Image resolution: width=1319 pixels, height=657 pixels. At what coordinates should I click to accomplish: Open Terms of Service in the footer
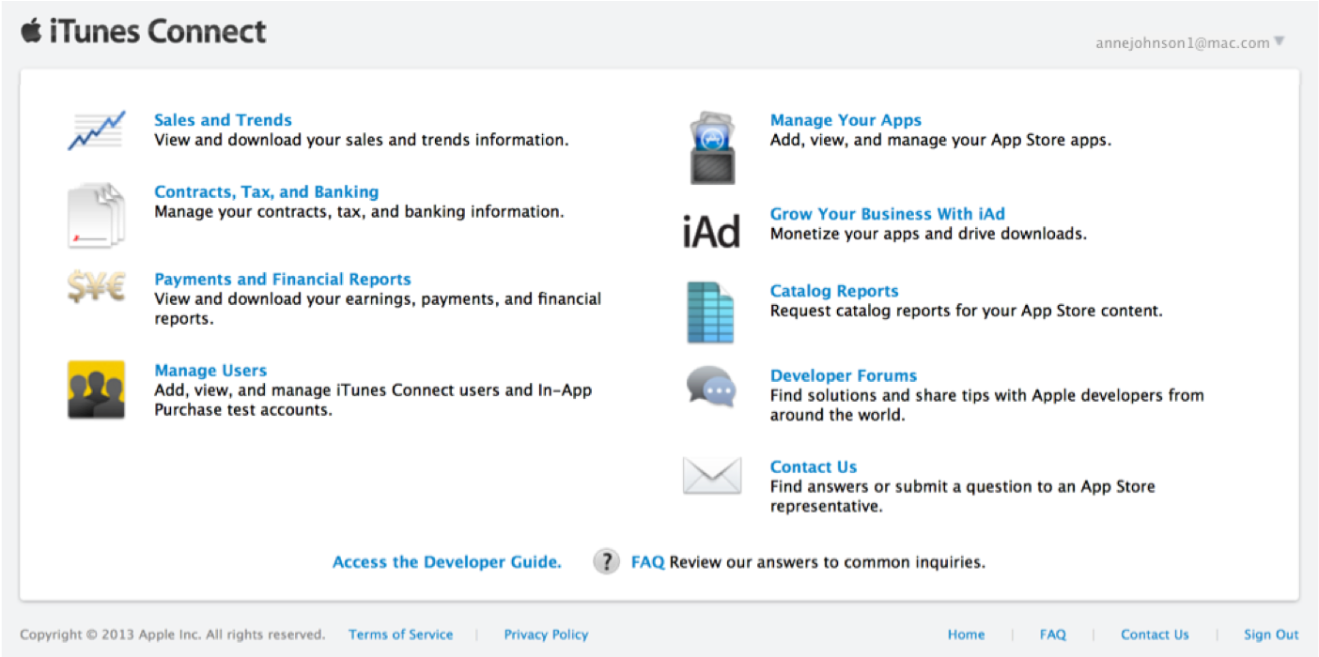pos(400,634)
